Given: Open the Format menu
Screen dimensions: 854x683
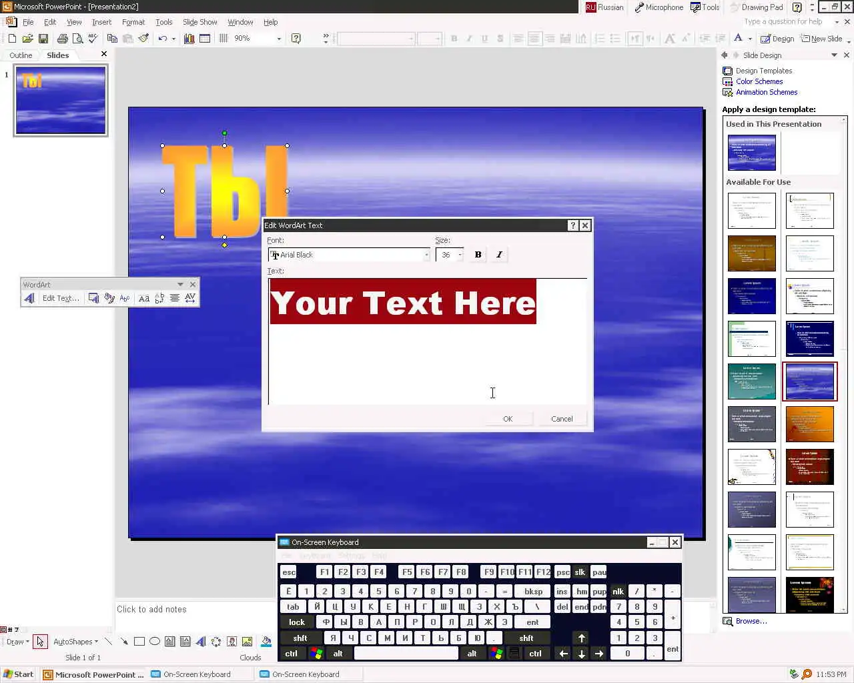Looking at the screenshot, I should coord(133,22).
